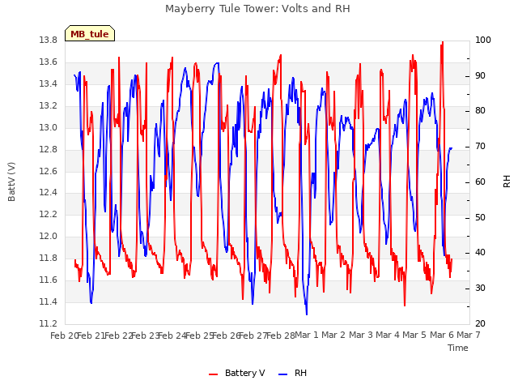518x389 pixels.
Task: Click the 70 RH axis value
Action: click(x=480, y=147)
